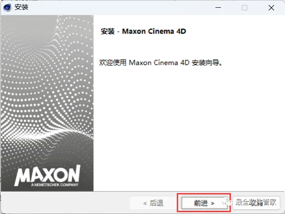The height and width of the screenshot is (214, 285).
Task: Click the MAXON logo on the banner
Action: (x=47, y=175)
